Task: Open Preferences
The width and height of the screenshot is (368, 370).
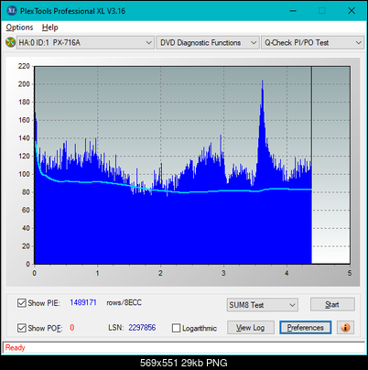Action: (x=305, y=328)
